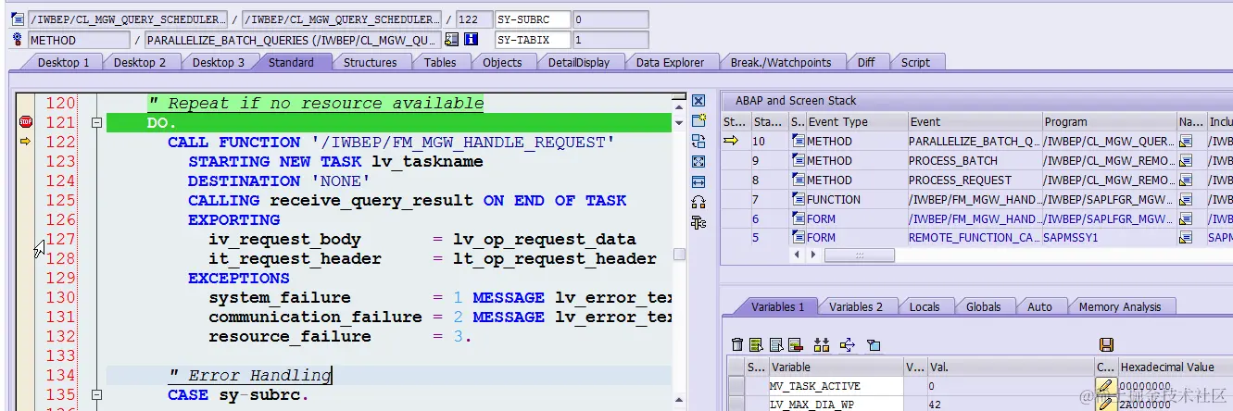Click the SY-TABIX value field
Image resolution: width=1233 pixels, height=411 pixels.
[610, 40]
